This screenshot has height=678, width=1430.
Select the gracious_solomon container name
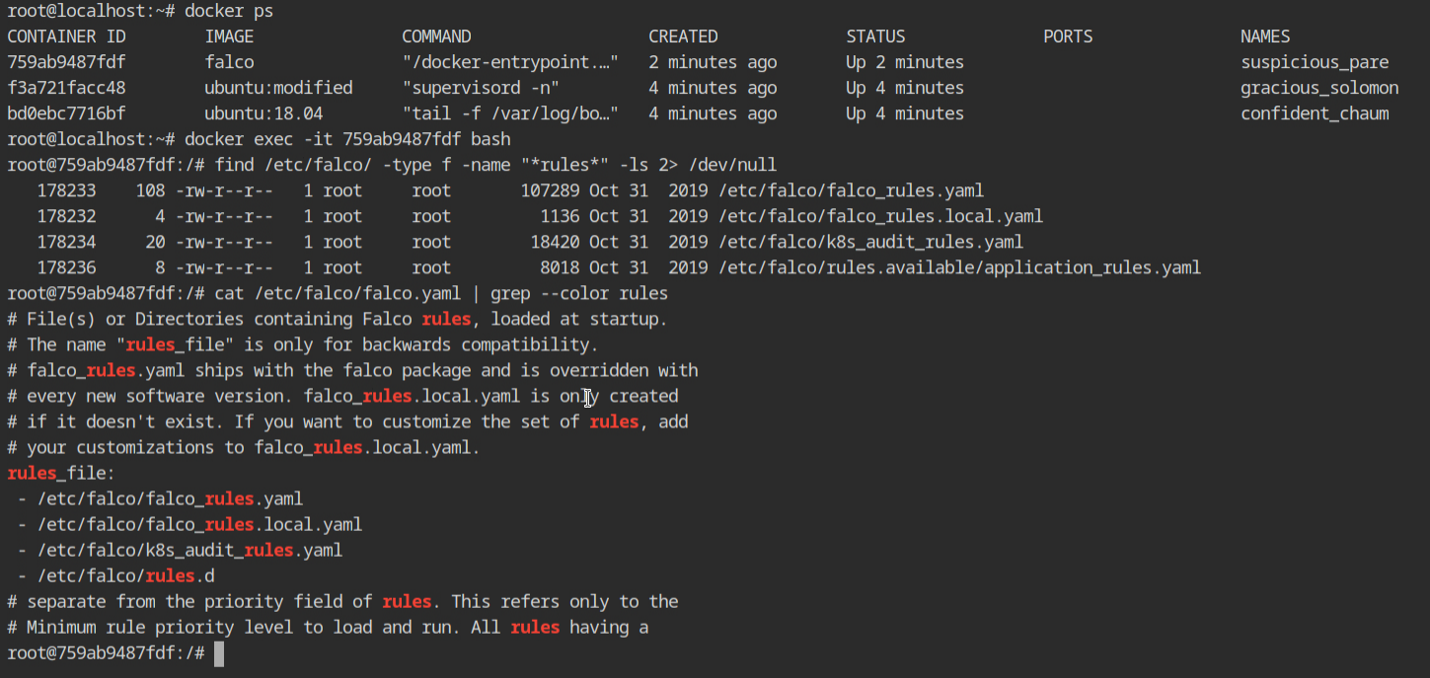(x=1318, y=88)
